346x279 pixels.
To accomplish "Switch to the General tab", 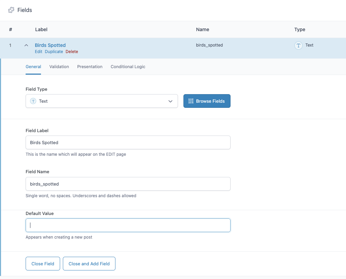I will tap(33, 67).
